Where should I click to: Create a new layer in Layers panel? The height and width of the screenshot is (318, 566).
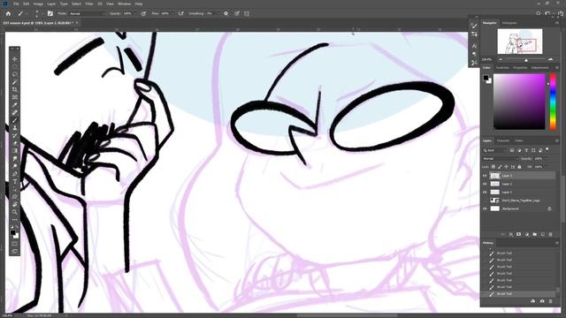click(x=542, y=234)
